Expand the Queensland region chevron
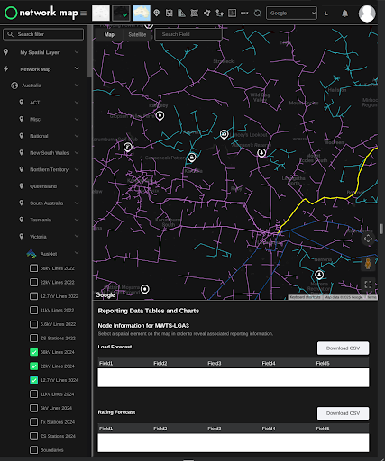Screen dimensions: 385x461 pyautogui.click(x=77, y=186)
